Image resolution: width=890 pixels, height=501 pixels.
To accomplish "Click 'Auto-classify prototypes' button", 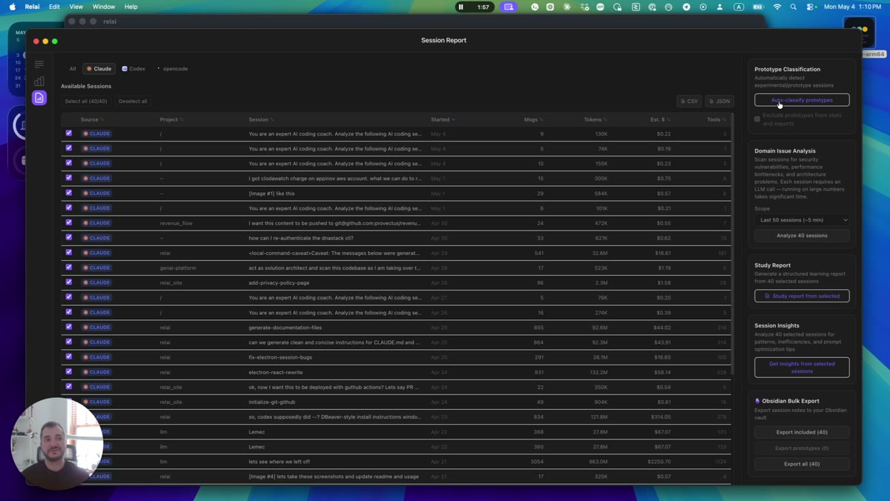I will coord(802,100).
